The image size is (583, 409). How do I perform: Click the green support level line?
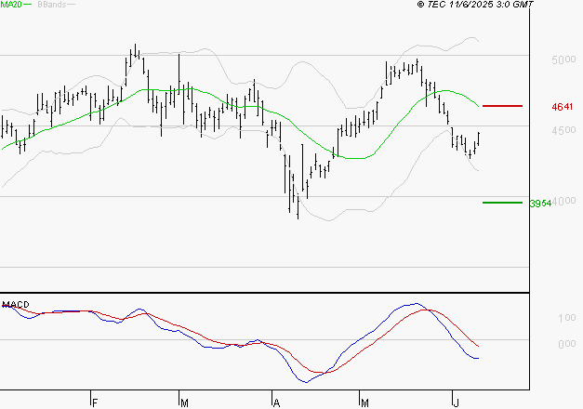coord(502,203)
